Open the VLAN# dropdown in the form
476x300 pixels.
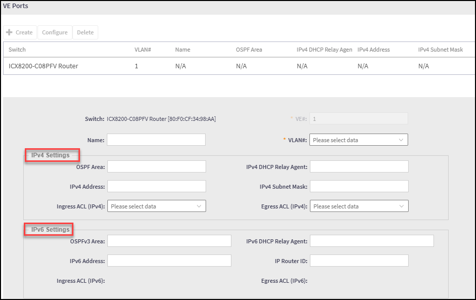pyautogui.click(x=359, y=140)
